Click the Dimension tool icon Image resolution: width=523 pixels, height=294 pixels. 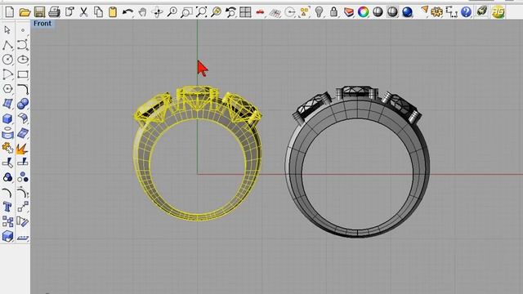[x=451, y=12]
